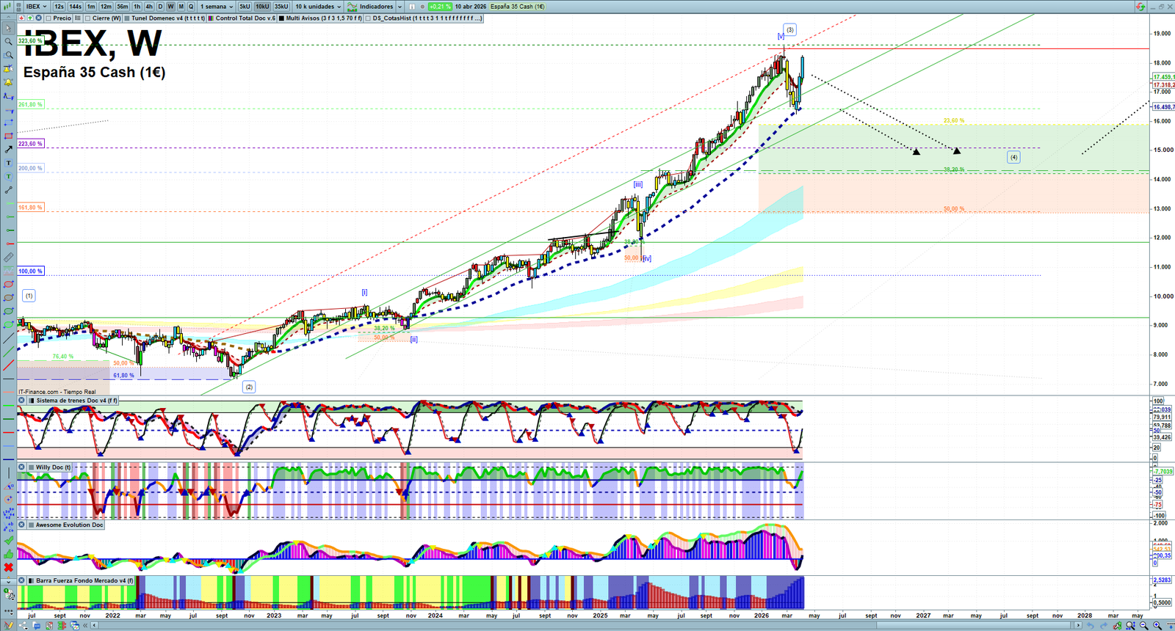Choose the ruler measurement tool
1175x631 pixels.
pyautogui.click(x=8, y=258)
